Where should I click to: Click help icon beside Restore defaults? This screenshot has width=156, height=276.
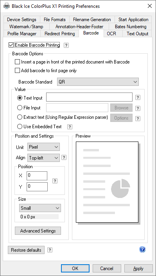point(50,250)
